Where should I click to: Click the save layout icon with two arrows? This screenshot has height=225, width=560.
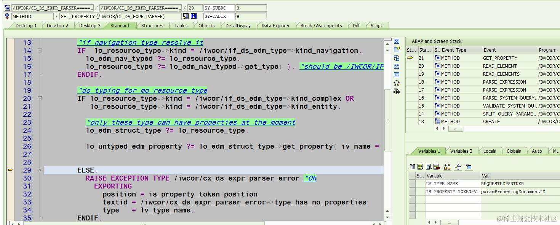[x=447, y=166]
